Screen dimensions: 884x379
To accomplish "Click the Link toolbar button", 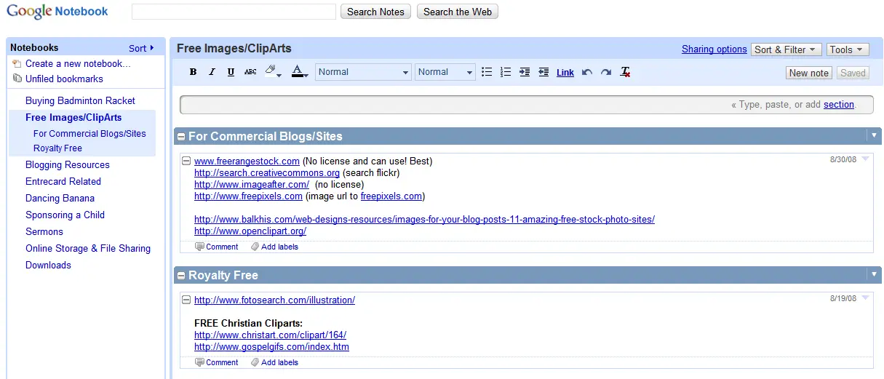I will tap(565, 73).
